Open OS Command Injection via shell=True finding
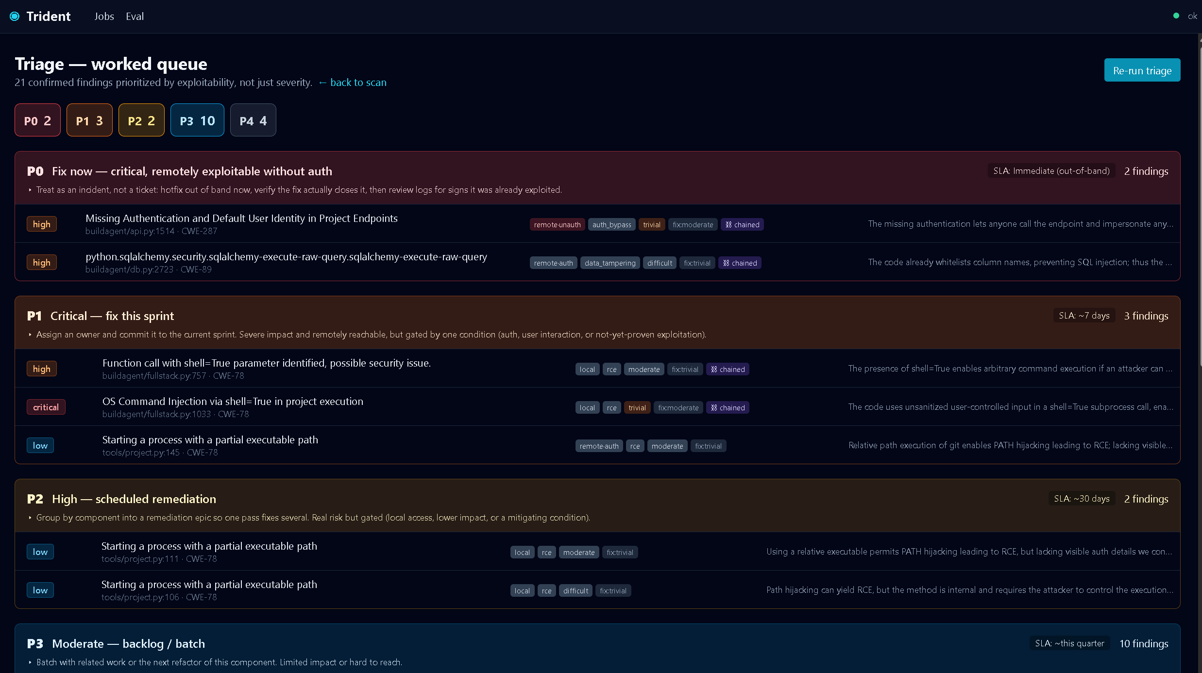The image size is (1202, 673). point(233,402)
